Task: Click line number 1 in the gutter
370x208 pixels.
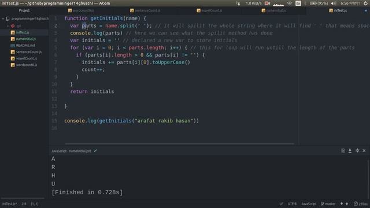Action: tap(55, 18)
